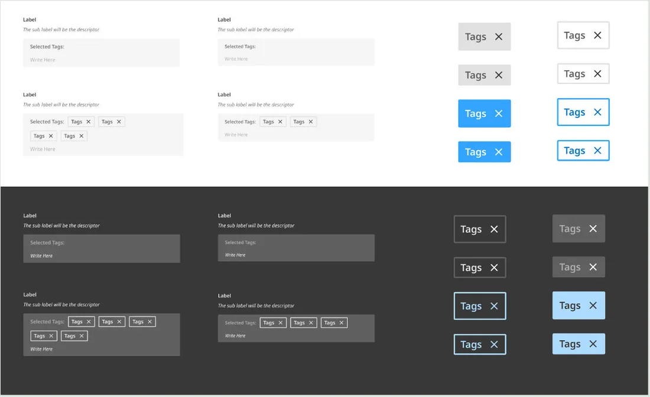Viewport: 650px width, 397px height.
Task: Select Tags text on taller blue-outlined white tag
Action: pyautogui.click(x=574, y=113)
